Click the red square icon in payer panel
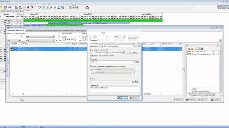This screenshot has height=128, width=229. (189, 49)
